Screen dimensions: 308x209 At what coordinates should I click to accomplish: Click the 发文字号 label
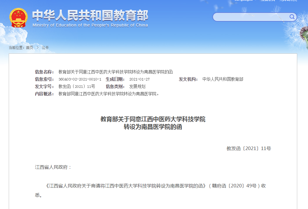tap(44, 87)
